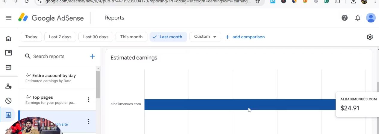Screen dimensions: 379x134
Task: Select the Today date range
Action: pyautogui.click(x=31, y=37)
